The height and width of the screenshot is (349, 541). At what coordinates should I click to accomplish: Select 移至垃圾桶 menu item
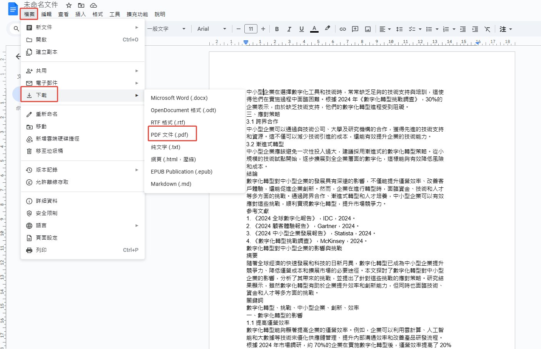click(x=83, y=151)
